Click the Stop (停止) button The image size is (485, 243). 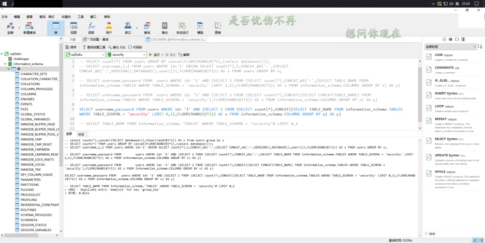point(170,55)
